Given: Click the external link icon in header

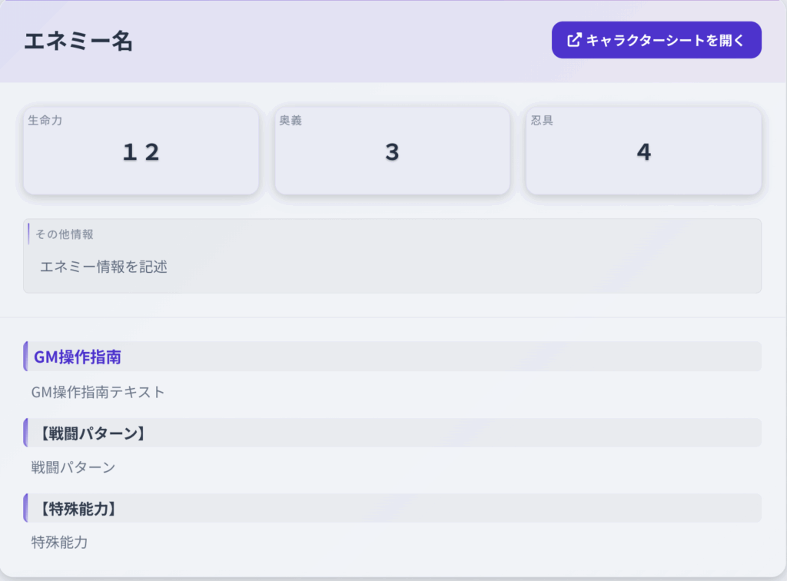Looking at the screenshot, I should [x=573, y=40].
